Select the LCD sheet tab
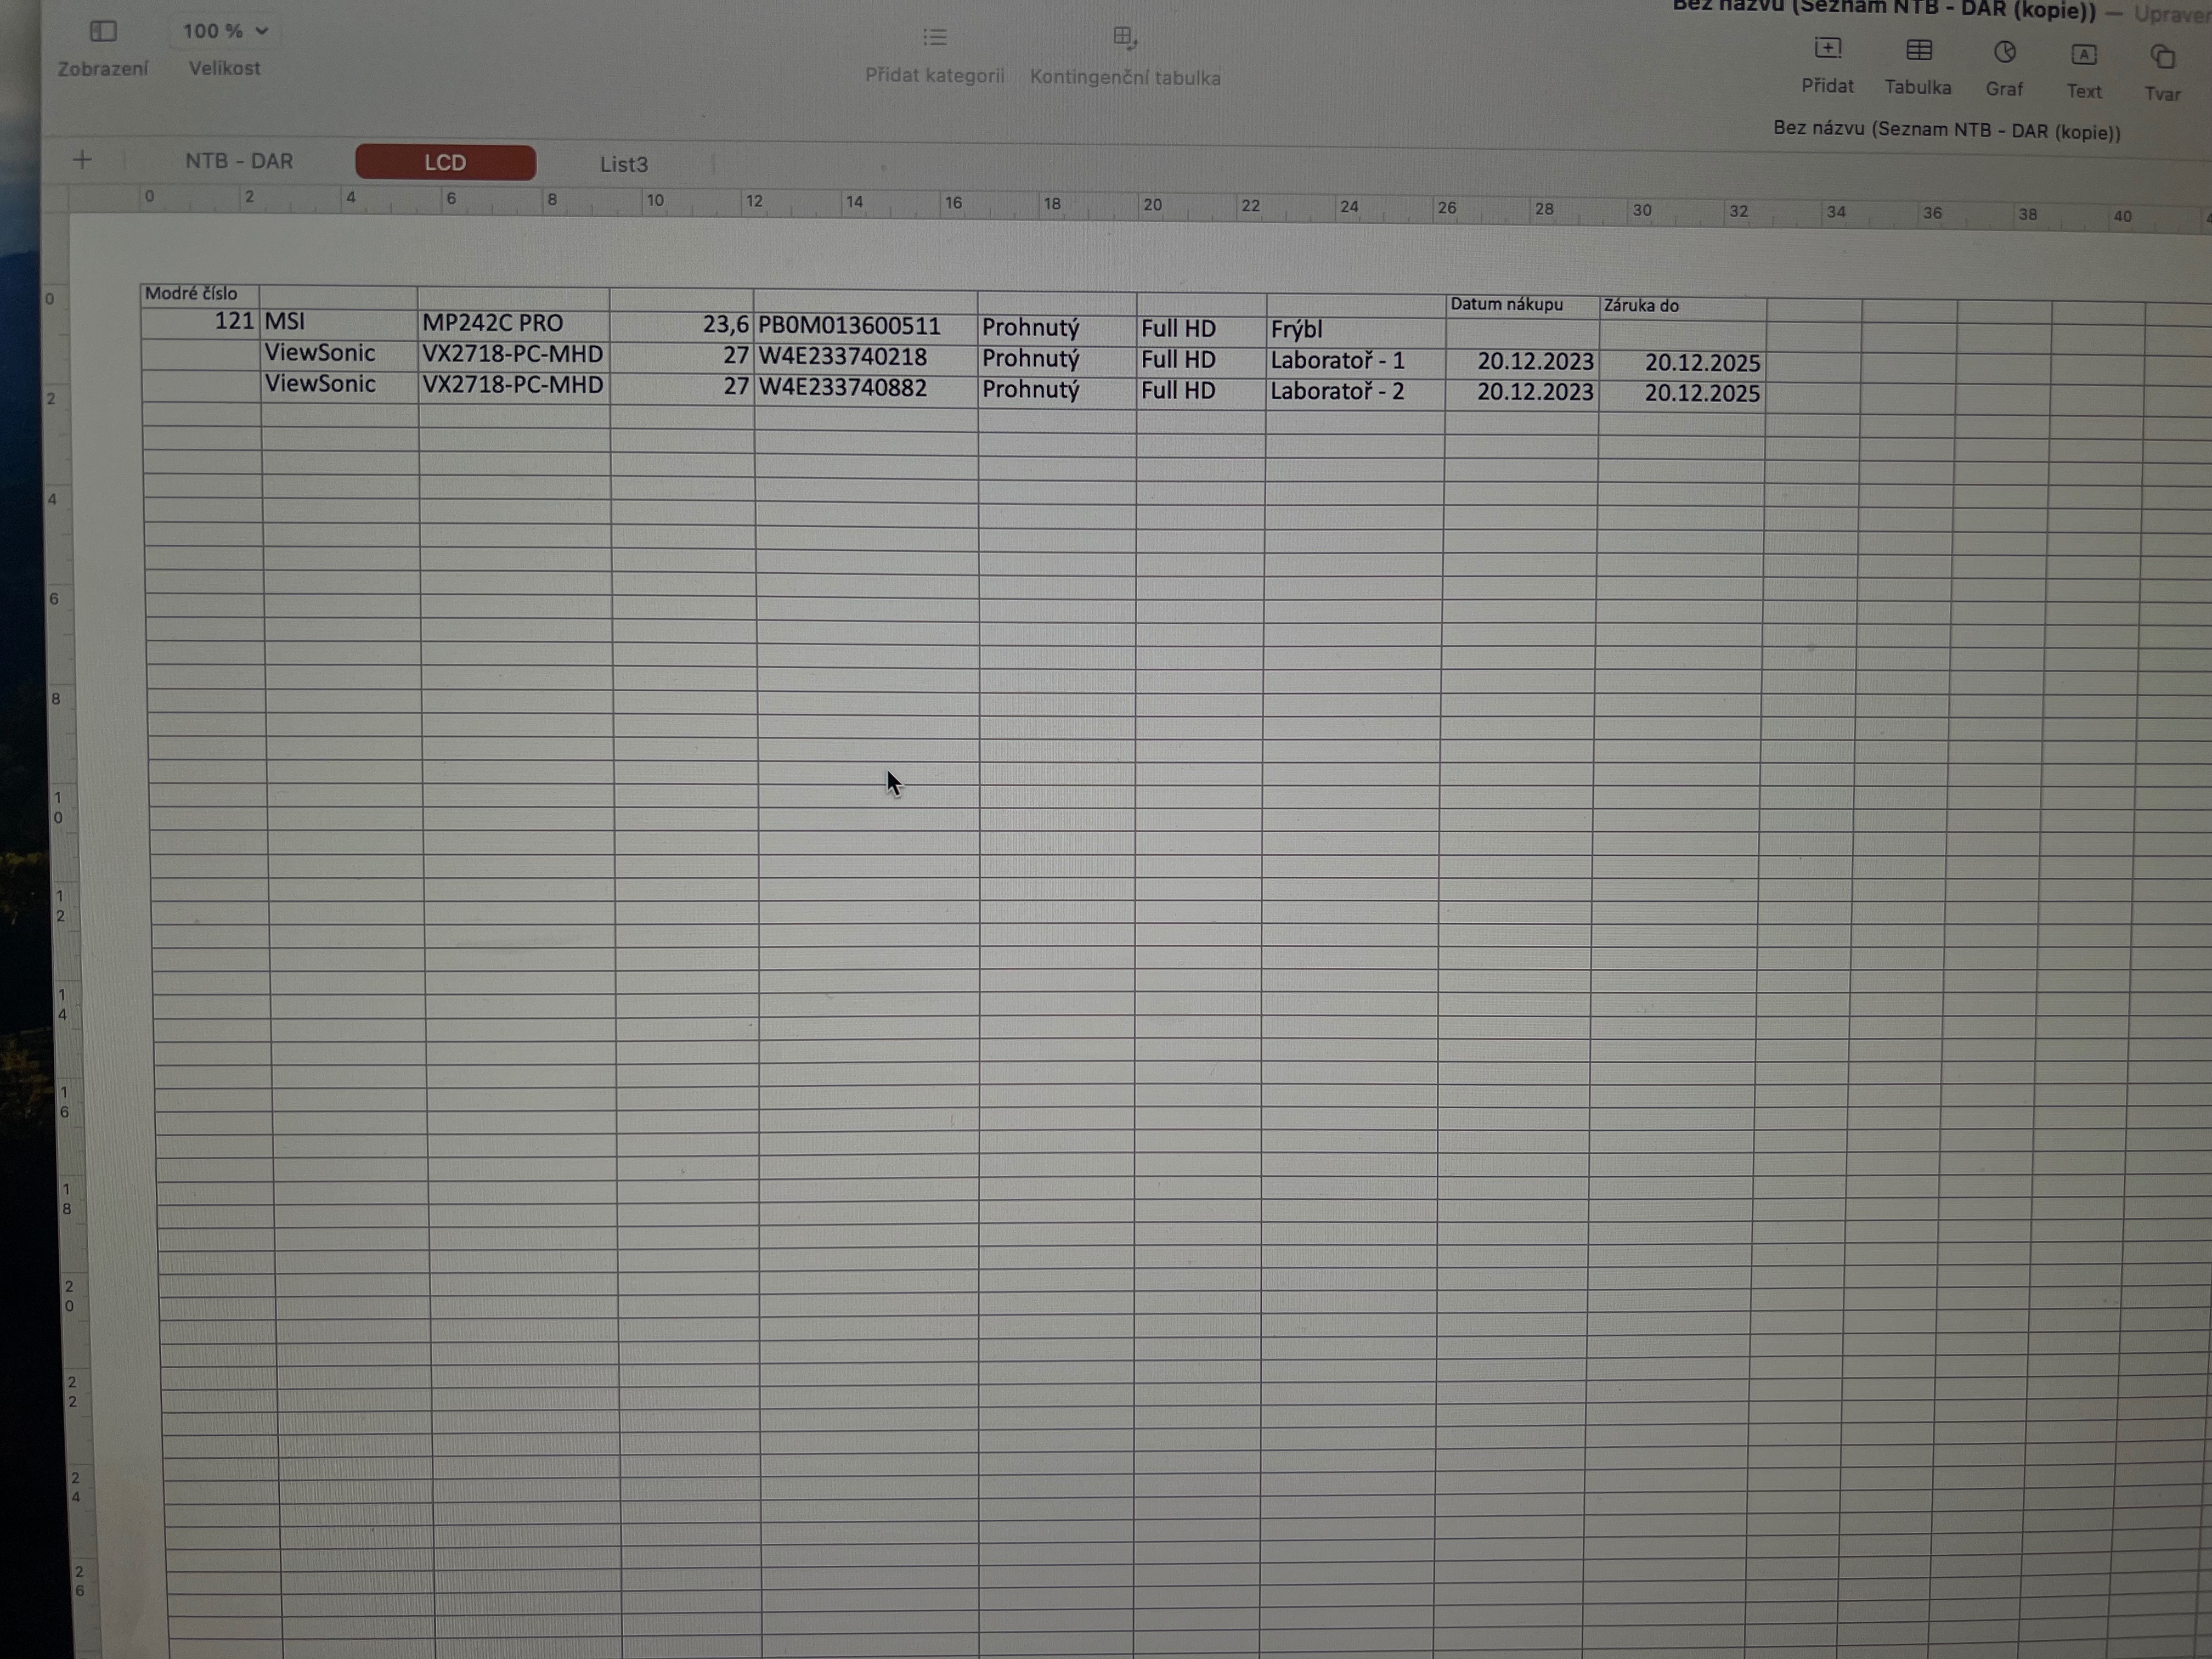Screen dimensions: 2212x1659 click(x=445, y=163)
